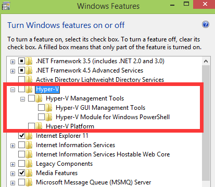The width and height of the screenshot is (215, 187).
Task: Enable Active Directory Lightweight Directory Services checkbox
Action: 21,80
